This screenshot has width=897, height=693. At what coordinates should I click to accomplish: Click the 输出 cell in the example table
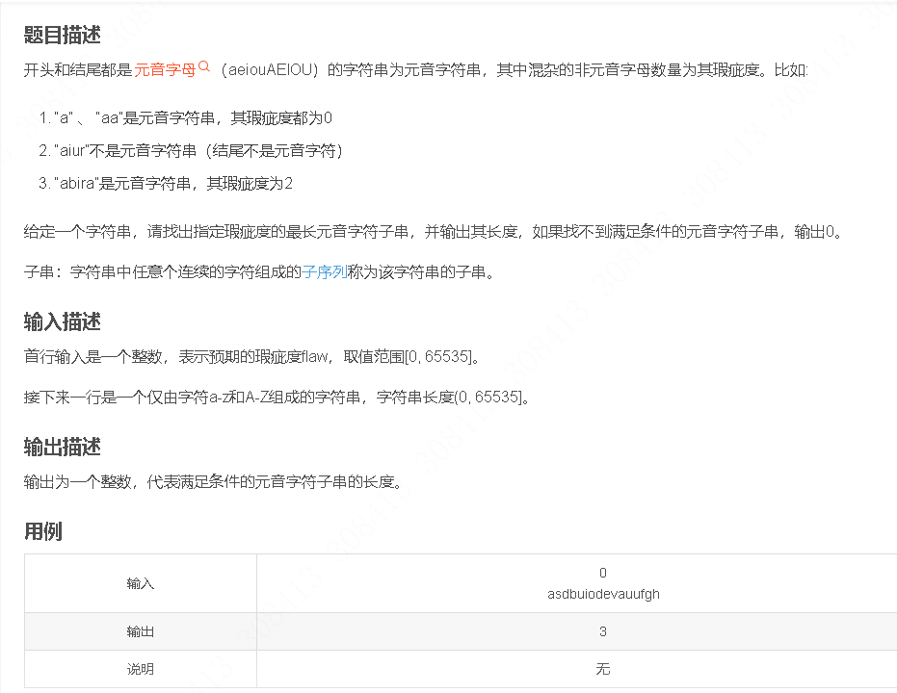(x=140, y=631)
